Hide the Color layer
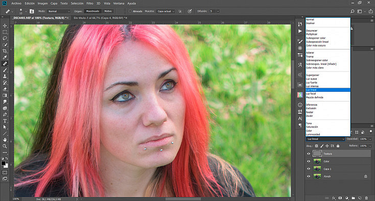The width and height of the screenshot is (375, 201). pyautogui.click(x=309, y=161)
